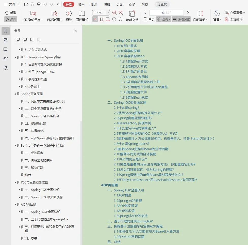Image resolution: width=248 pixels, height=245 pixels.
Task: Open TOC link 2.1什么是spring?
Action: [126, 108]
